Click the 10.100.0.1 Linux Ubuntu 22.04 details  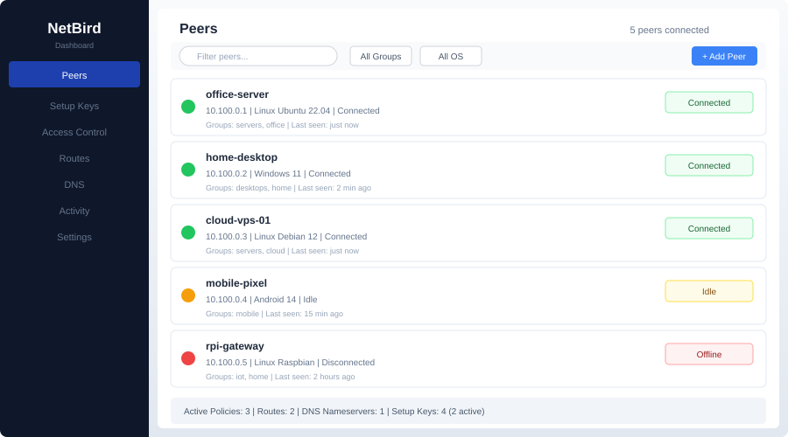[292, 110]
